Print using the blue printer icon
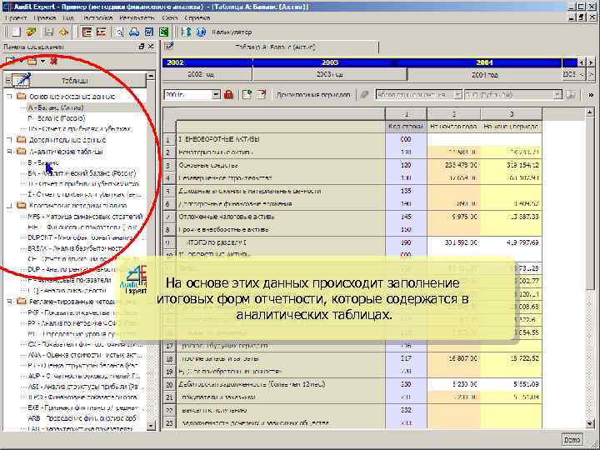 pos(134,32)
